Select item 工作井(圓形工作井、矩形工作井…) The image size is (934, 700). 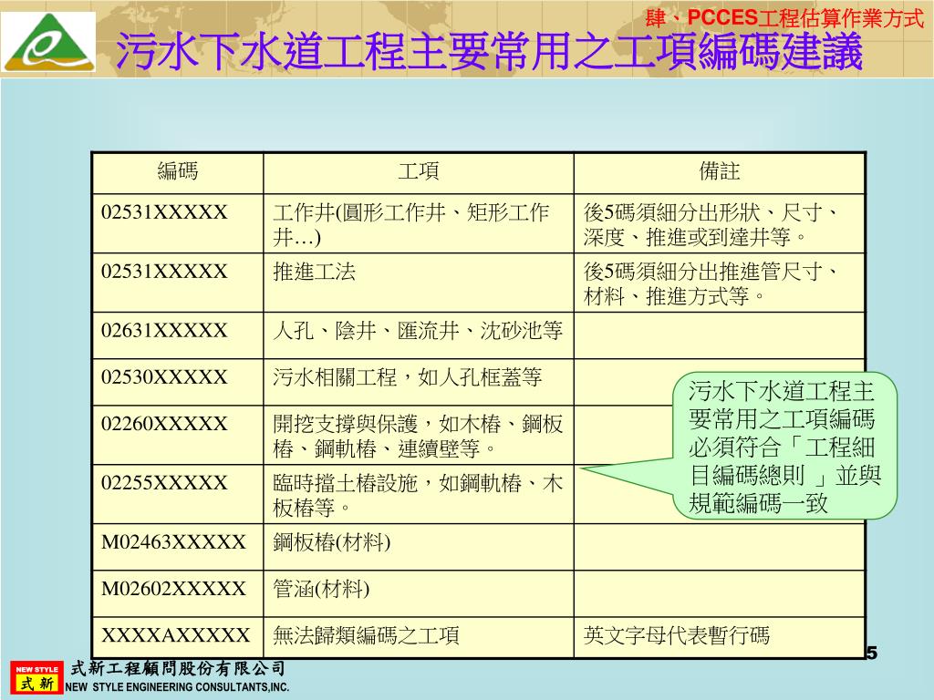[411, 224]
